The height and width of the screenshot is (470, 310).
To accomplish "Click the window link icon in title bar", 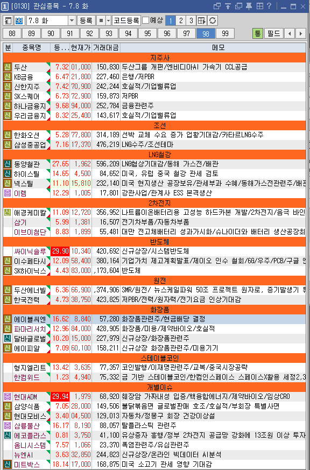I will click(217, 6).
